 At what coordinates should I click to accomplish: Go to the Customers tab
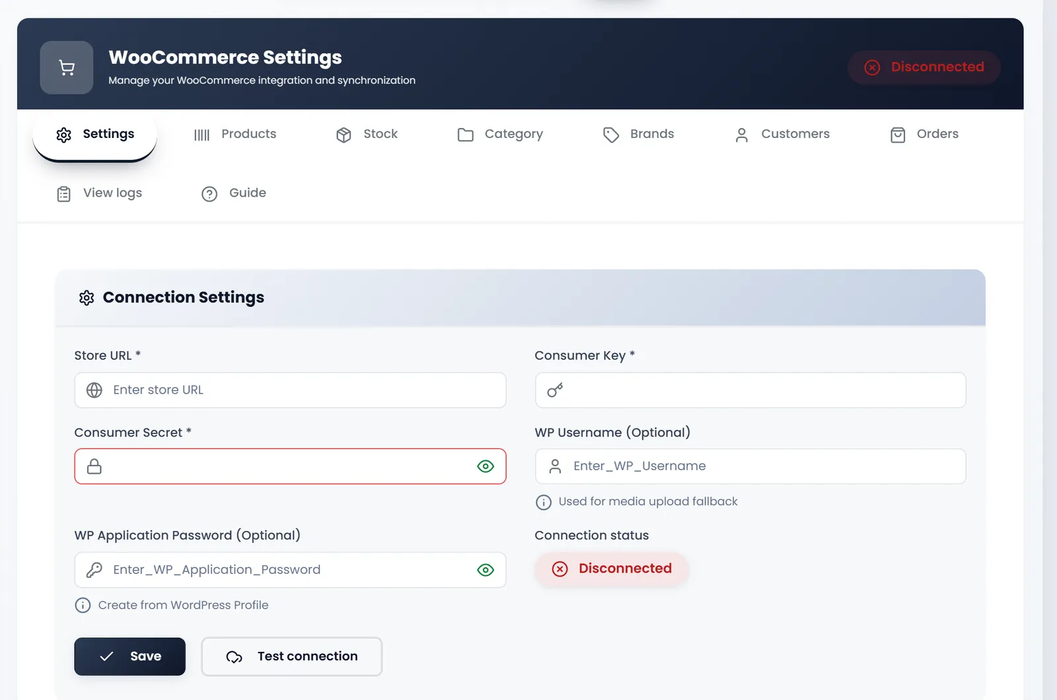[782, 134]
